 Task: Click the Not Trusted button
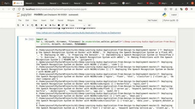(x=152, y=20)
